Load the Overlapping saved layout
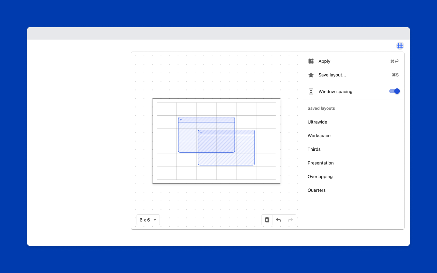Image resolution: width=437 pixels, height=273 pixels. 353,176
